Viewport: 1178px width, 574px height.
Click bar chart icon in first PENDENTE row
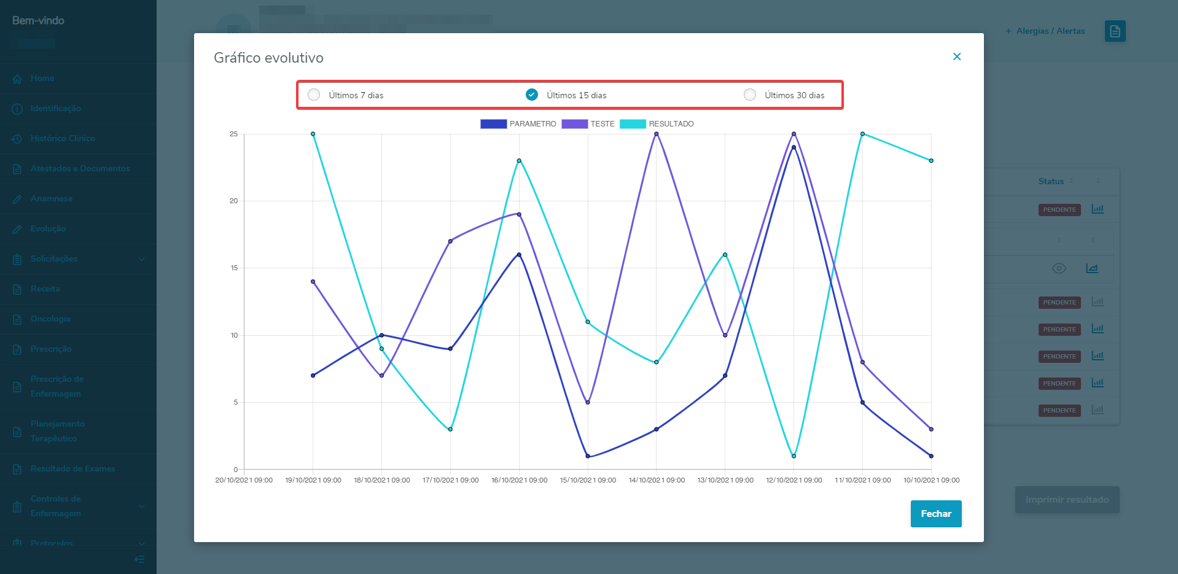(1098, 209)
